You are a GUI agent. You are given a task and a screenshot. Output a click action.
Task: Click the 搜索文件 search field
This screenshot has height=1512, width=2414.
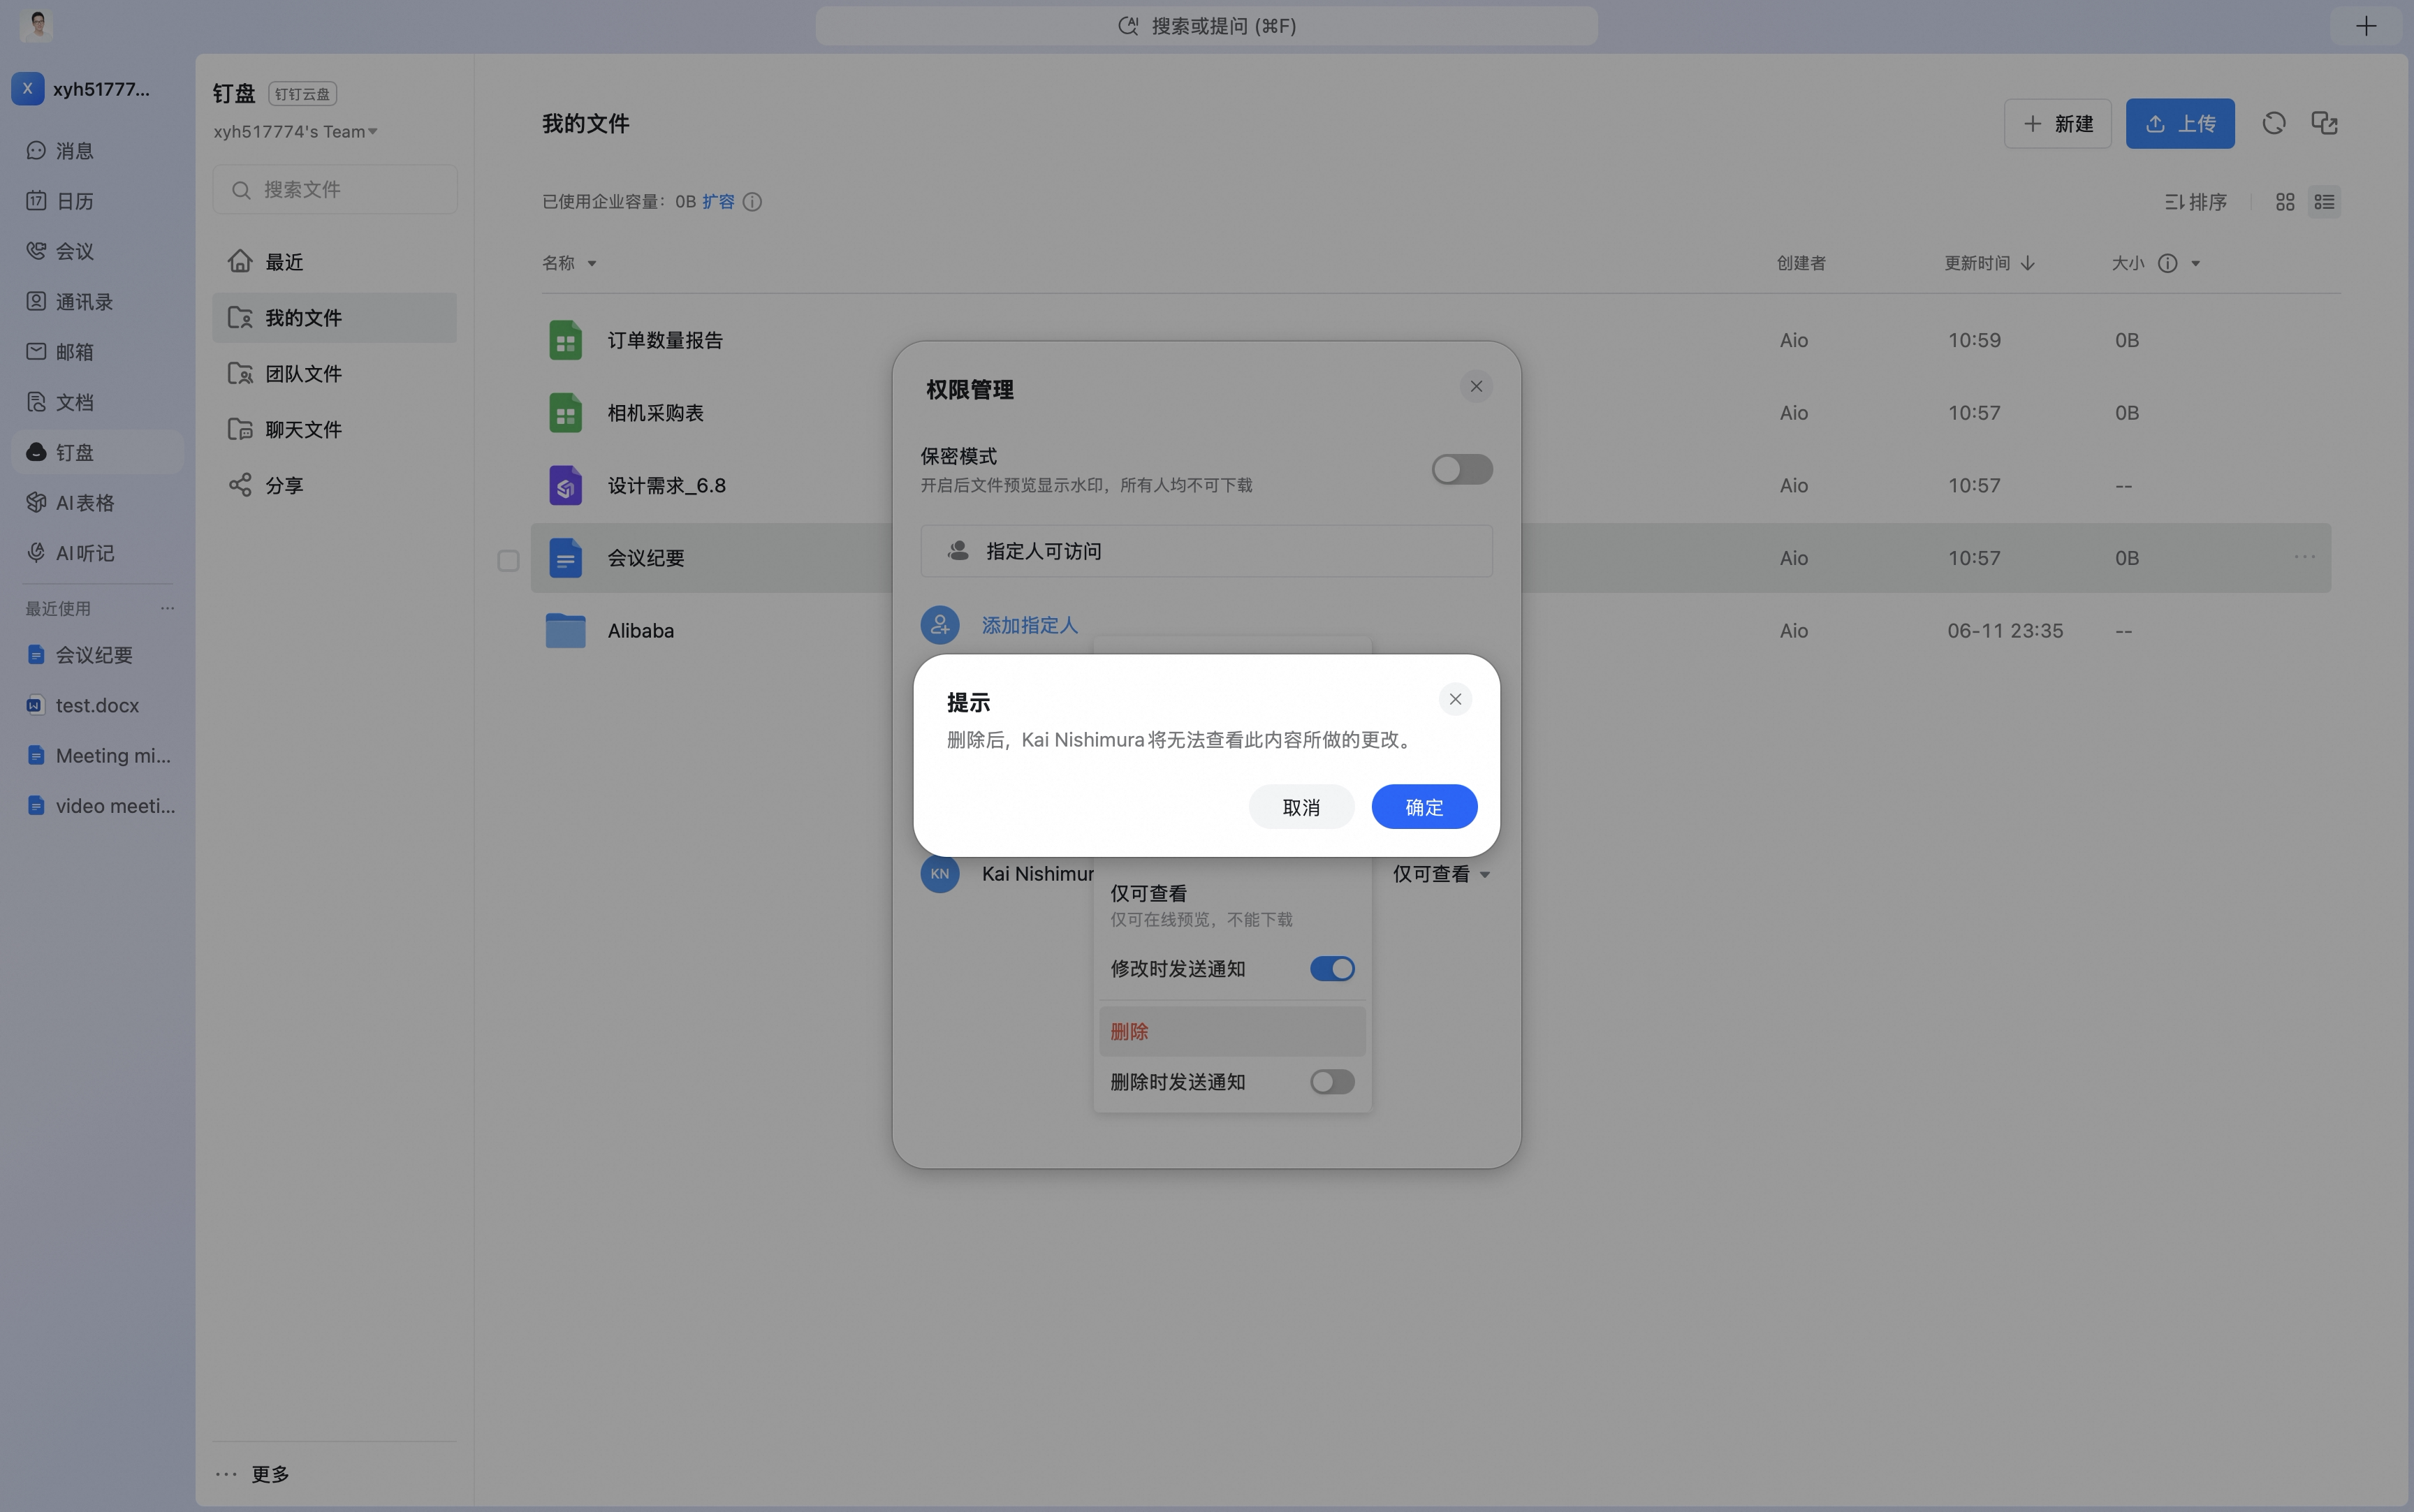tap(335, 189)
